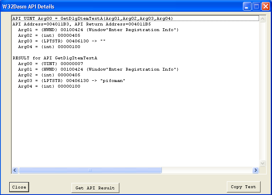Minimize the W32Dasm API Details window

pos(247,6)
